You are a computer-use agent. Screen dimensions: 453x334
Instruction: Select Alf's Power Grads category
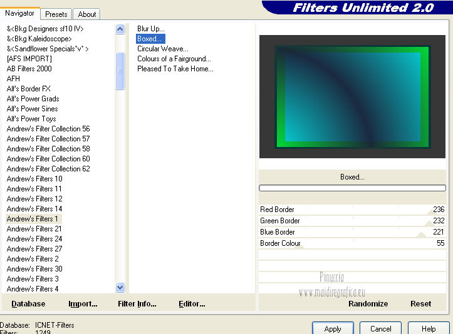tap(33, 99)
